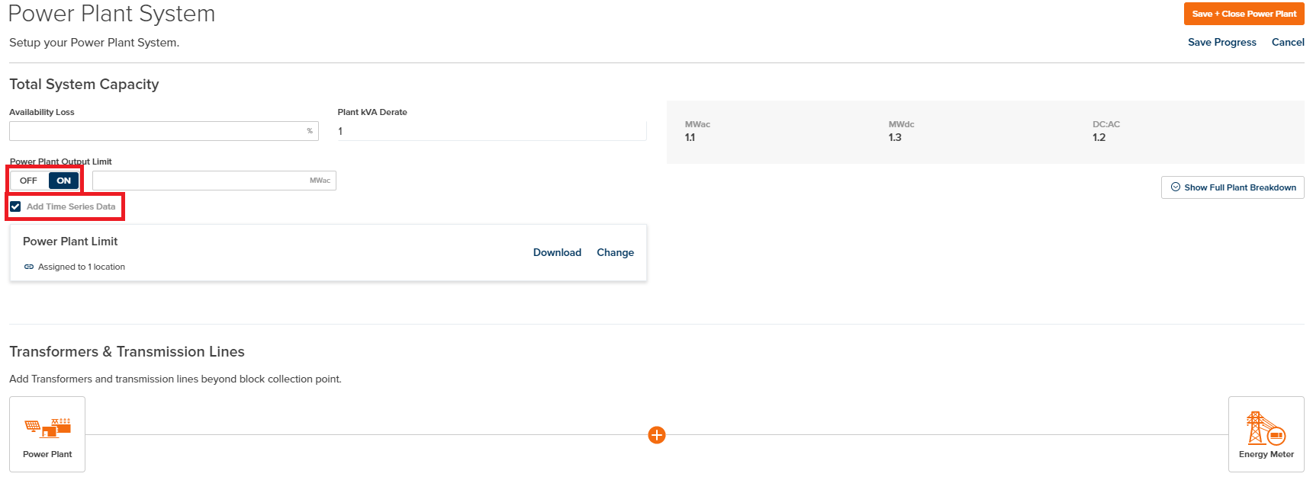Switch the Output Limit toggle to OFF
This screenshot has height=496, width=1313.
pyautogui.click(x=29, y=181)
